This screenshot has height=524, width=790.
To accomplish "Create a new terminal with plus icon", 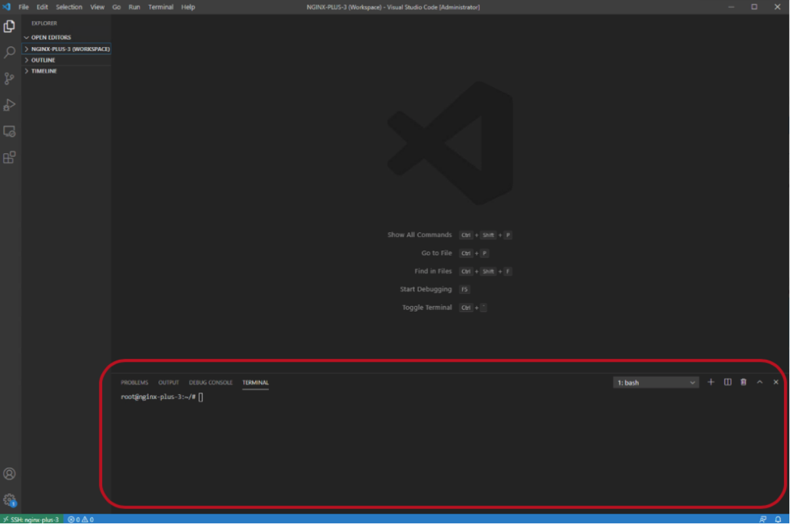I will click(x=711, y=382).
